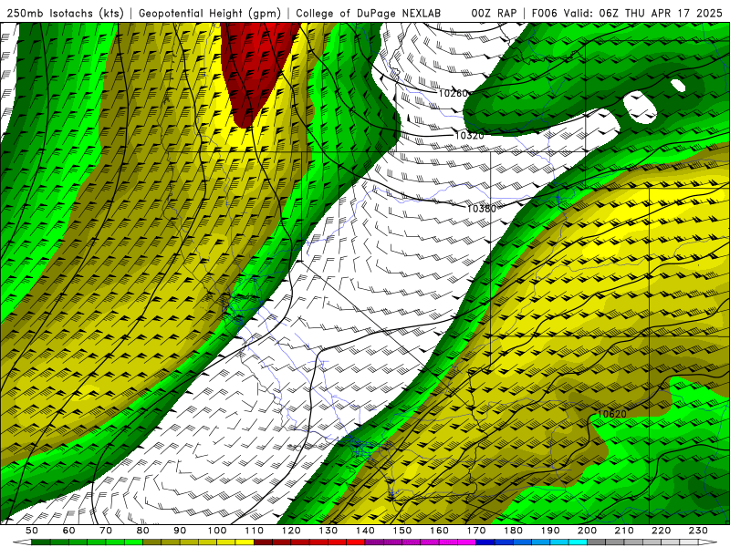Click the 80 value on the color scale
Screen dimensions: 730x547
pos(143,531)
